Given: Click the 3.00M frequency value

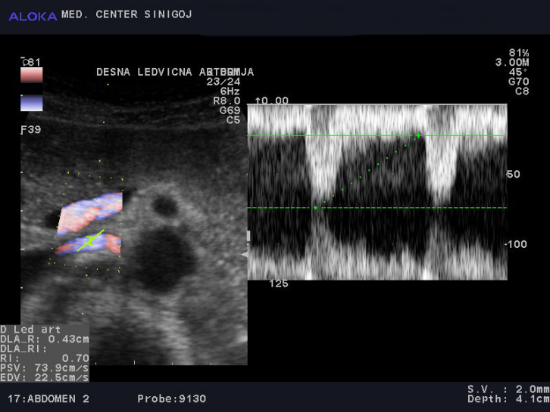Looking at the screenshot, I should [512, 63].
